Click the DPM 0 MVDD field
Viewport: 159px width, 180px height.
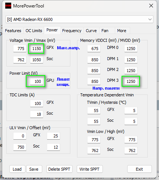point(131,49)
